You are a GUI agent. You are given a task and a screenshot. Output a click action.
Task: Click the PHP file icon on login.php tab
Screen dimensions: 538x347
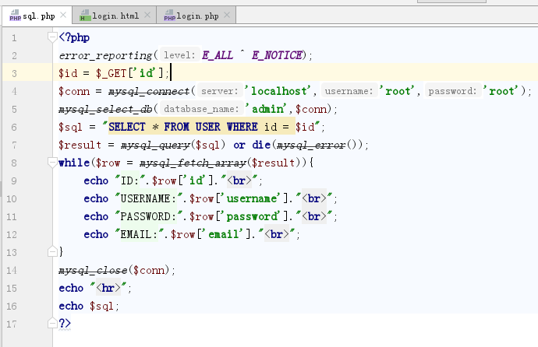coord(169,16)
